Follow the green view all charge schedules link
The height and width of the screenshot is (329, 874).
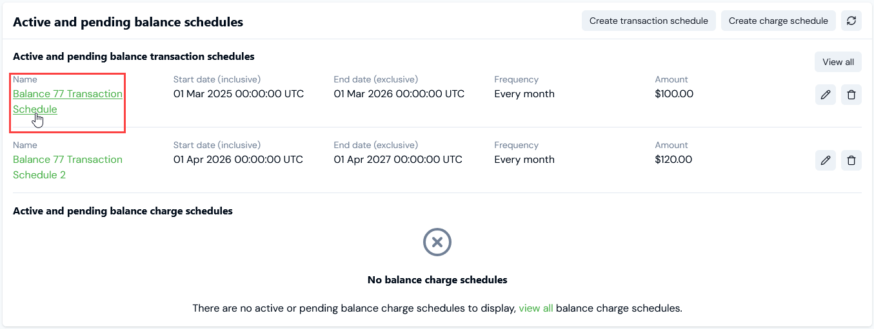pyautogui.click(x=536, y=308)
